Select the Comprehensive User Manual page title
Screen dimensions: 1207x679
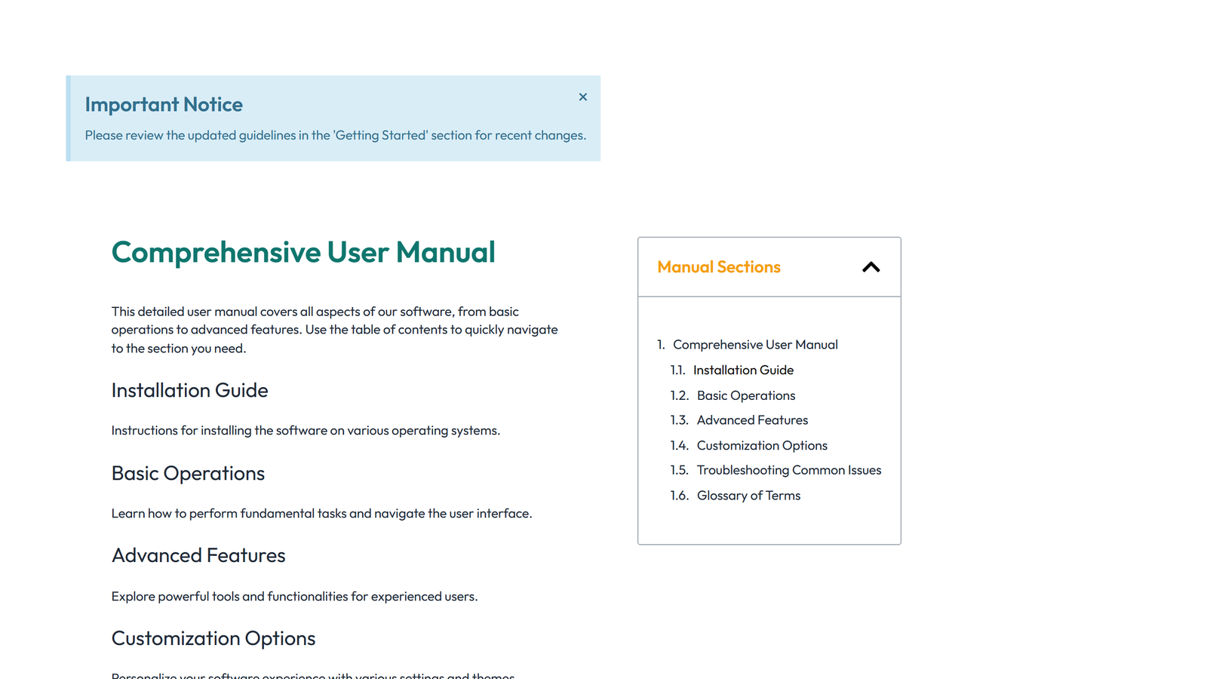click(x=303, y=253)
